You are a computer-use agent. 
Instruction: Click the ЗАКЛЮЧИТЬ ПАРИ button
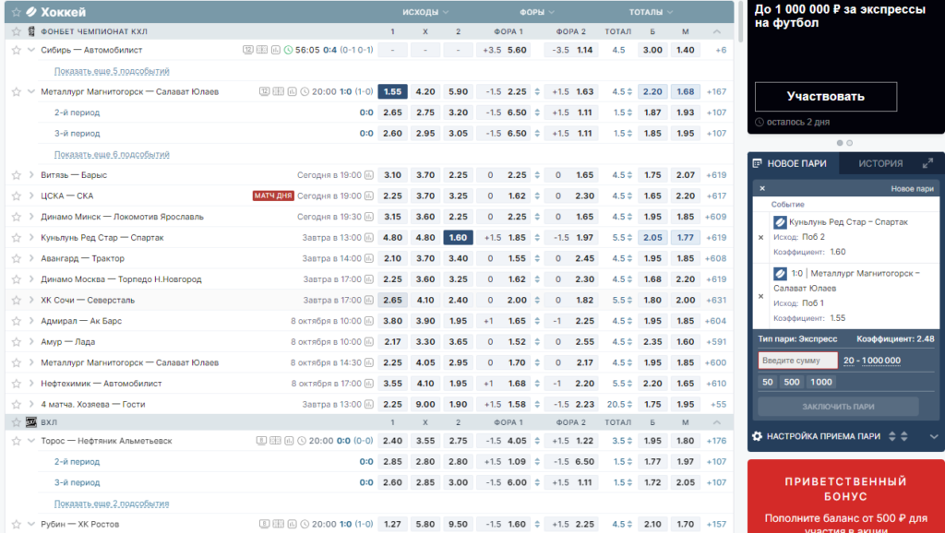coord(838,407)
